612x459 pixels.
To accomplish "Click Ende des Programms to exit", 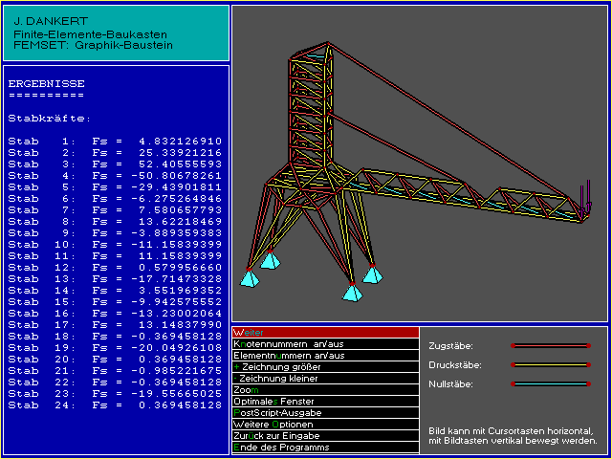I will pos(325,448).
